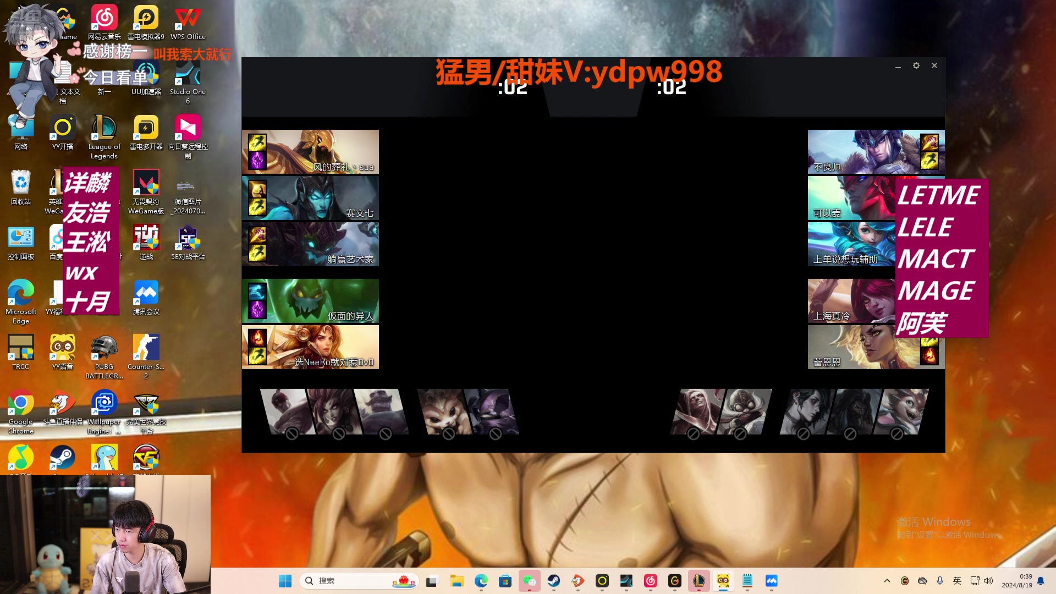Image resolution: width=1056 pixels, height=594 pixels.
Task: Open the taskbar volume control
Action: coord(988,581)
